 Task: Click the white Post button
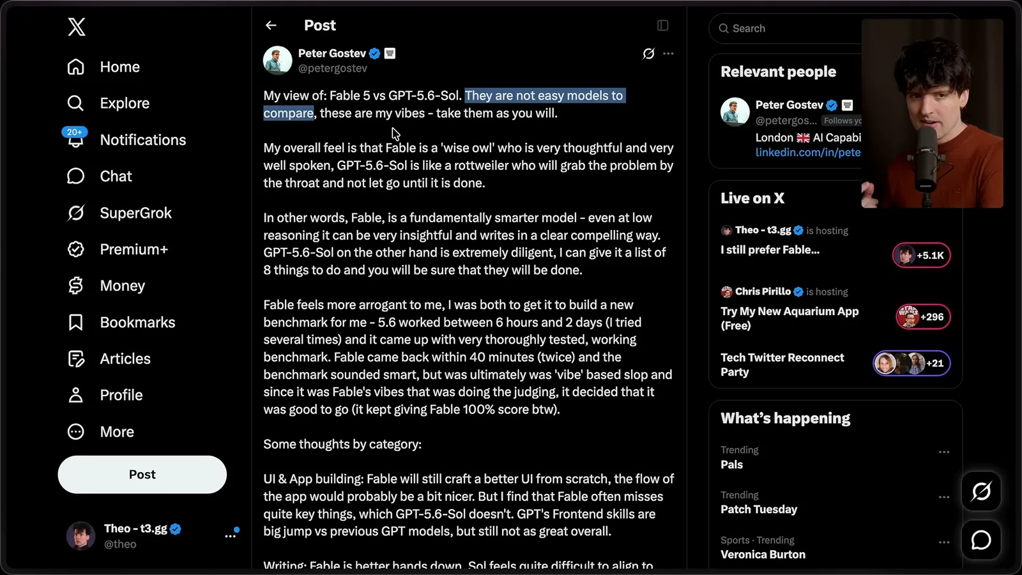click(142, 475)
